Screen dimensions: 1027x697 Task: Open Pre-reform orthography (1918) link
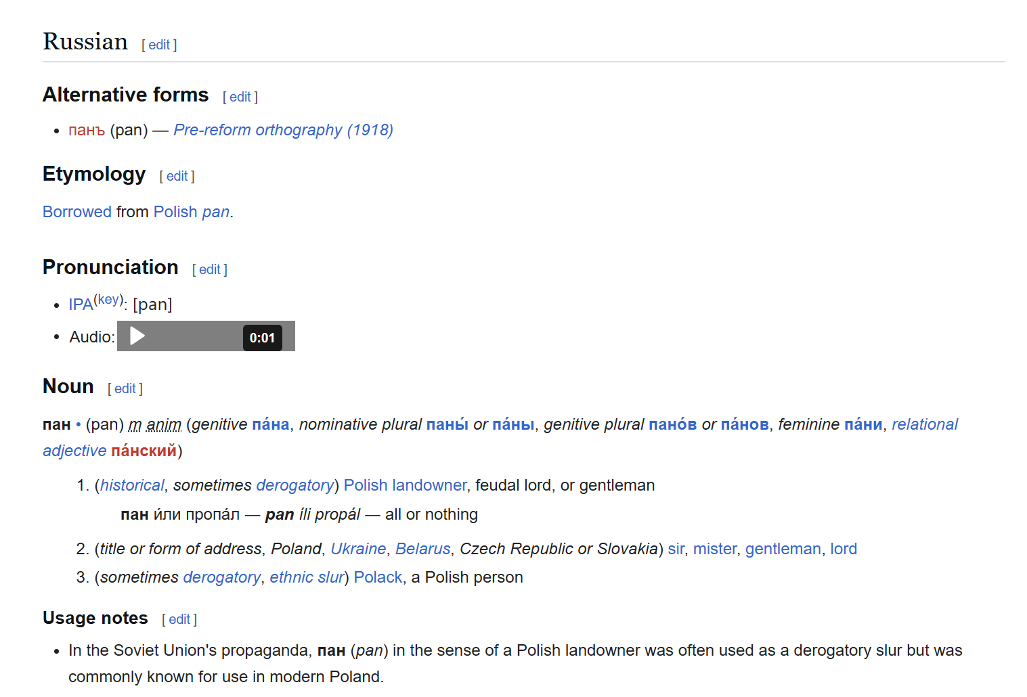click(283, 130)
